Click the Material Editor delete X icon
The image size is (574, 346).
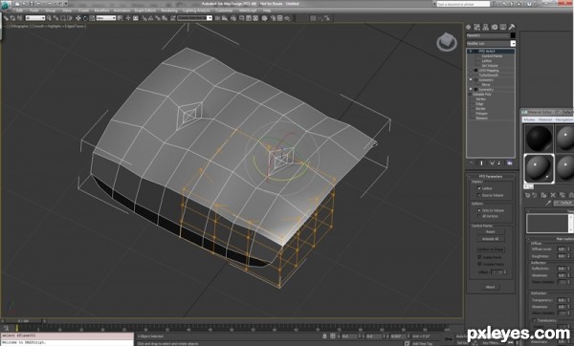point(553,195)
